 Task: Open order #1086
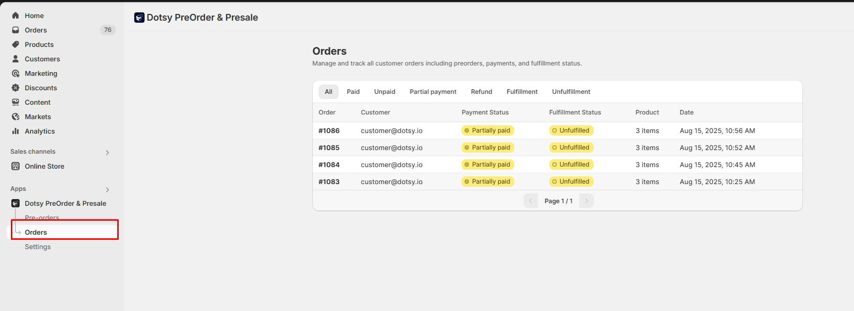pyautogui.click(x=329, y=130)
